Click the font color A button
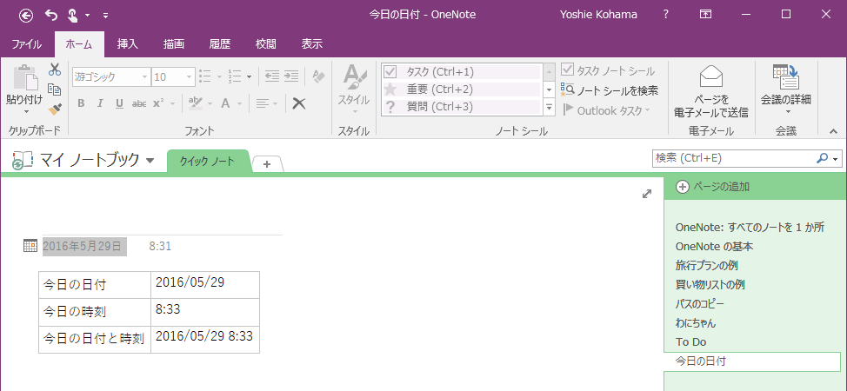 pyautogui.click(x=225, y=103)
